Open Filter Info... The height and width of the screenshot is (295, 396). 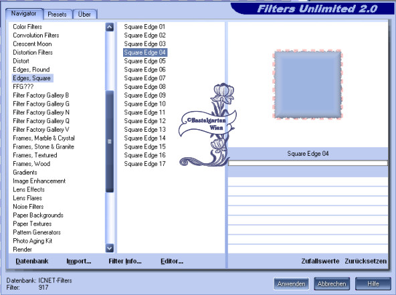tap(125, 261)
